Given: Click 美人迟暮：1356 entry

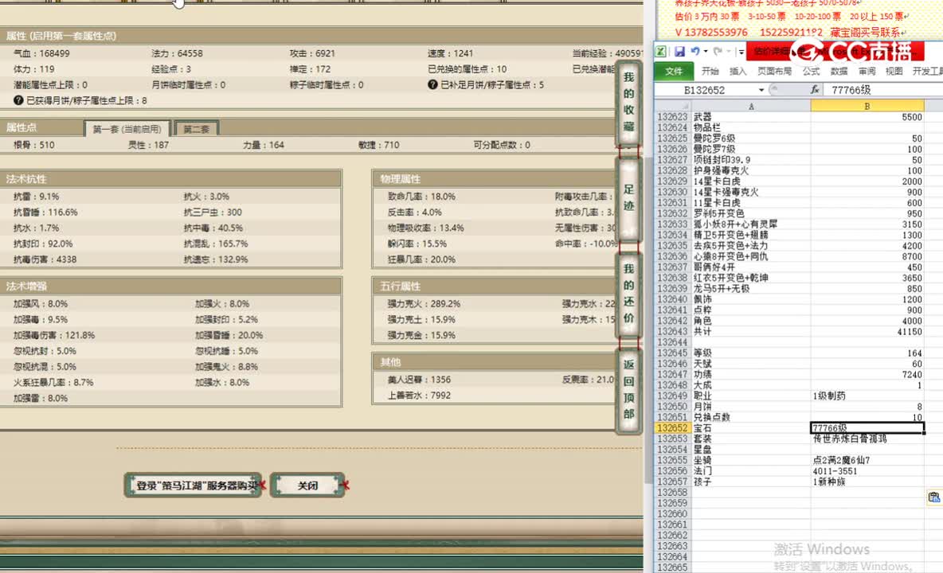Looking at the screenshot, I should (x=419, y=380).
